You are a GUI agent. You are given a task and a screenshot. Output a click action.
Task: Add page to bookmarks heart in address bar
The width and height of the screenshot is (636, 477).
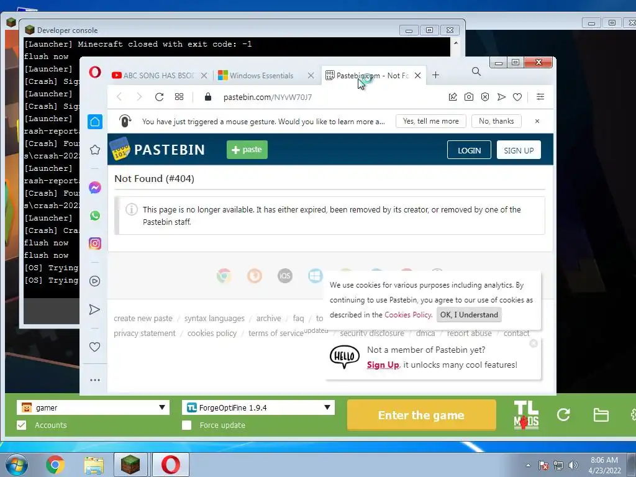coord(517,97)
